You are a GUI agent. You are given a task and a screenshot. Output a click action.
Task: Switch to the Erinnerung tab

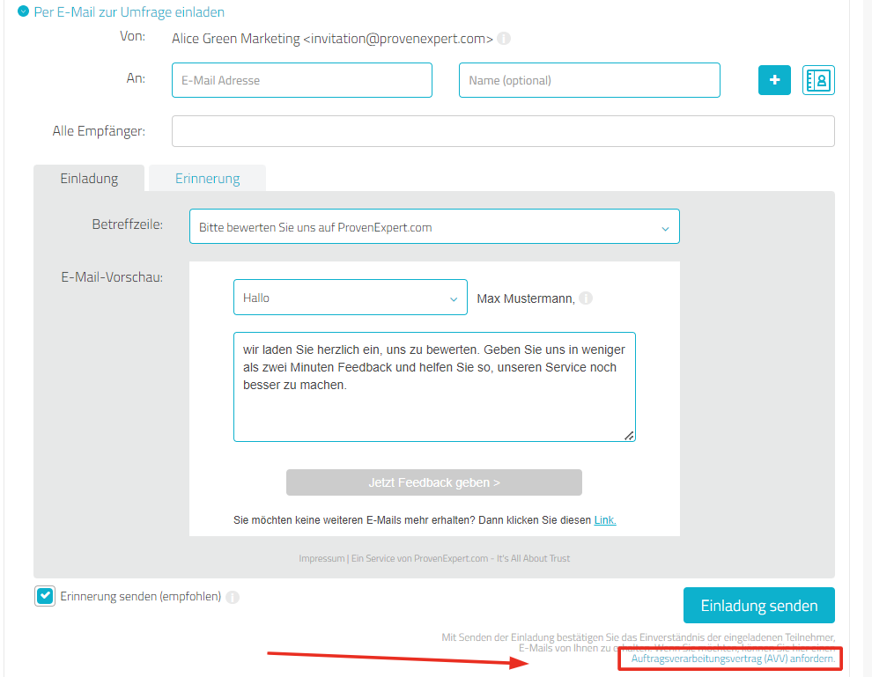click(208, 179)
